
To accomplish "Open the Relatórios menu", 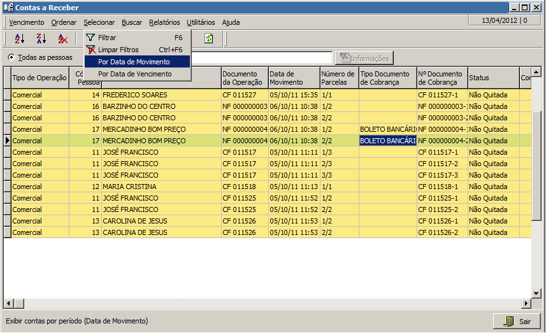I will pyautogui.click(x=164, y=22).
